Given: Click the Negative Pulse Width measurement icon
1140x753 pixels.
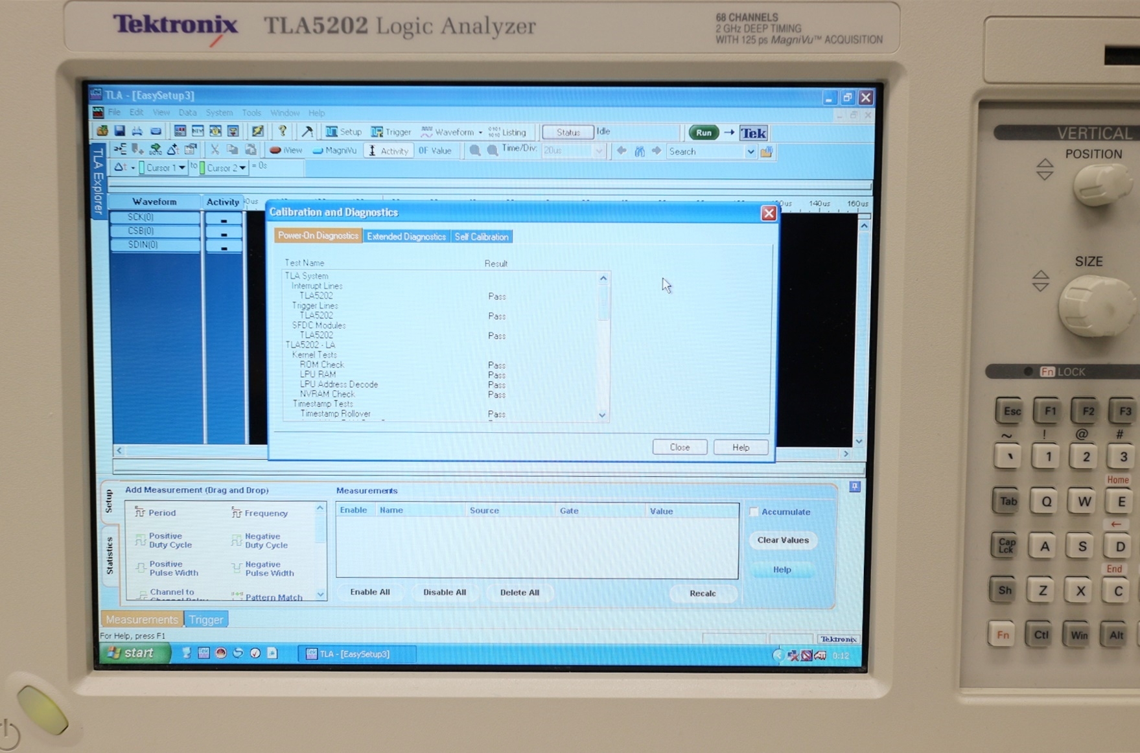Looking at the screenshot, I should (x=237, y=568).
